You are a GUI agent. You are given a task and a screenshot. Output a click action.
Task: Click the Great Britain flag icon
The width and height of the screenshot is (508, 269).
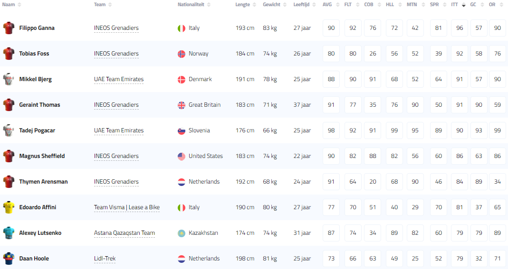click(181, 105)
